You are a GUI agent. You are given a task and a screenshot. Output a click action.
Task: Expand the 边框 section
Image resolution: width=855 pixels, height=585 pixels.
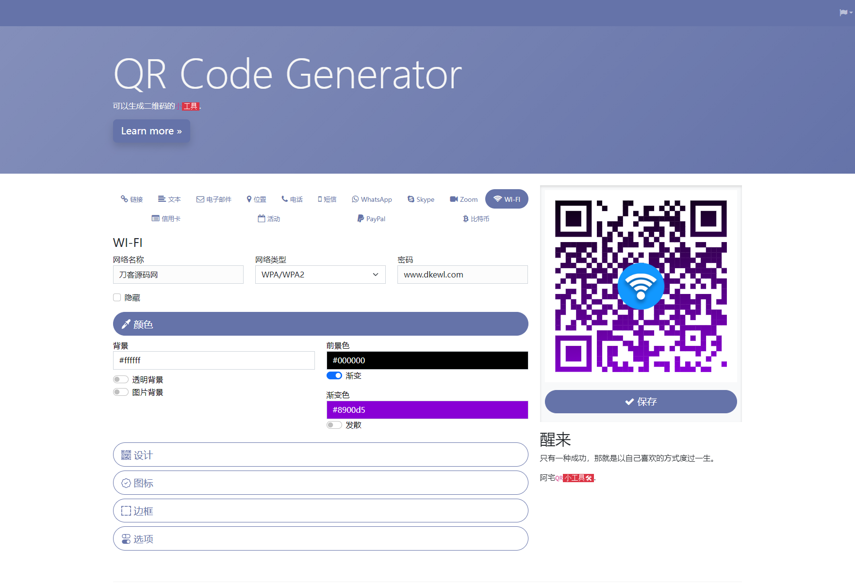320,510
